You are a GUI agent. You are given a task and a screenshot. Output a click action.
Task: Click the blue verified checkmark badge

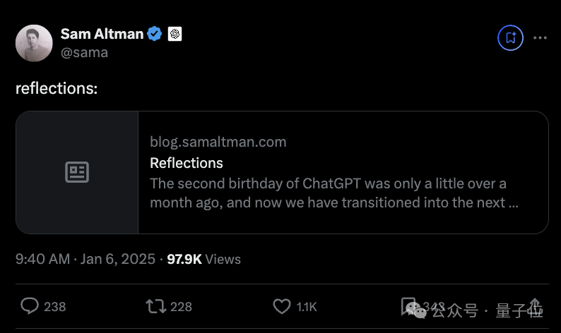point(155,33)
